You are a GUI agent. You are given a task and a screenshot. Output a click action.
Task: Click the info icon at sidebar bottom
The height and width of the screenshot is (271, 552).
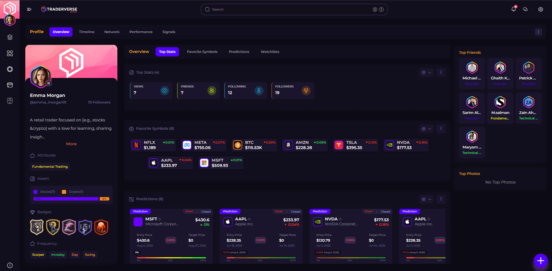click(10, 265)
